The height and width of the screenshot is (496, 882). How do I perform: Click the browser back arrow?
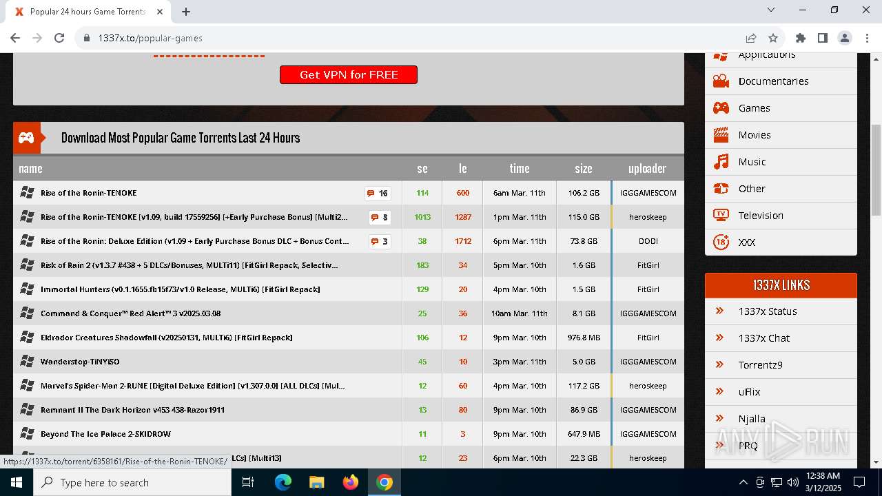tap(15, 38)
